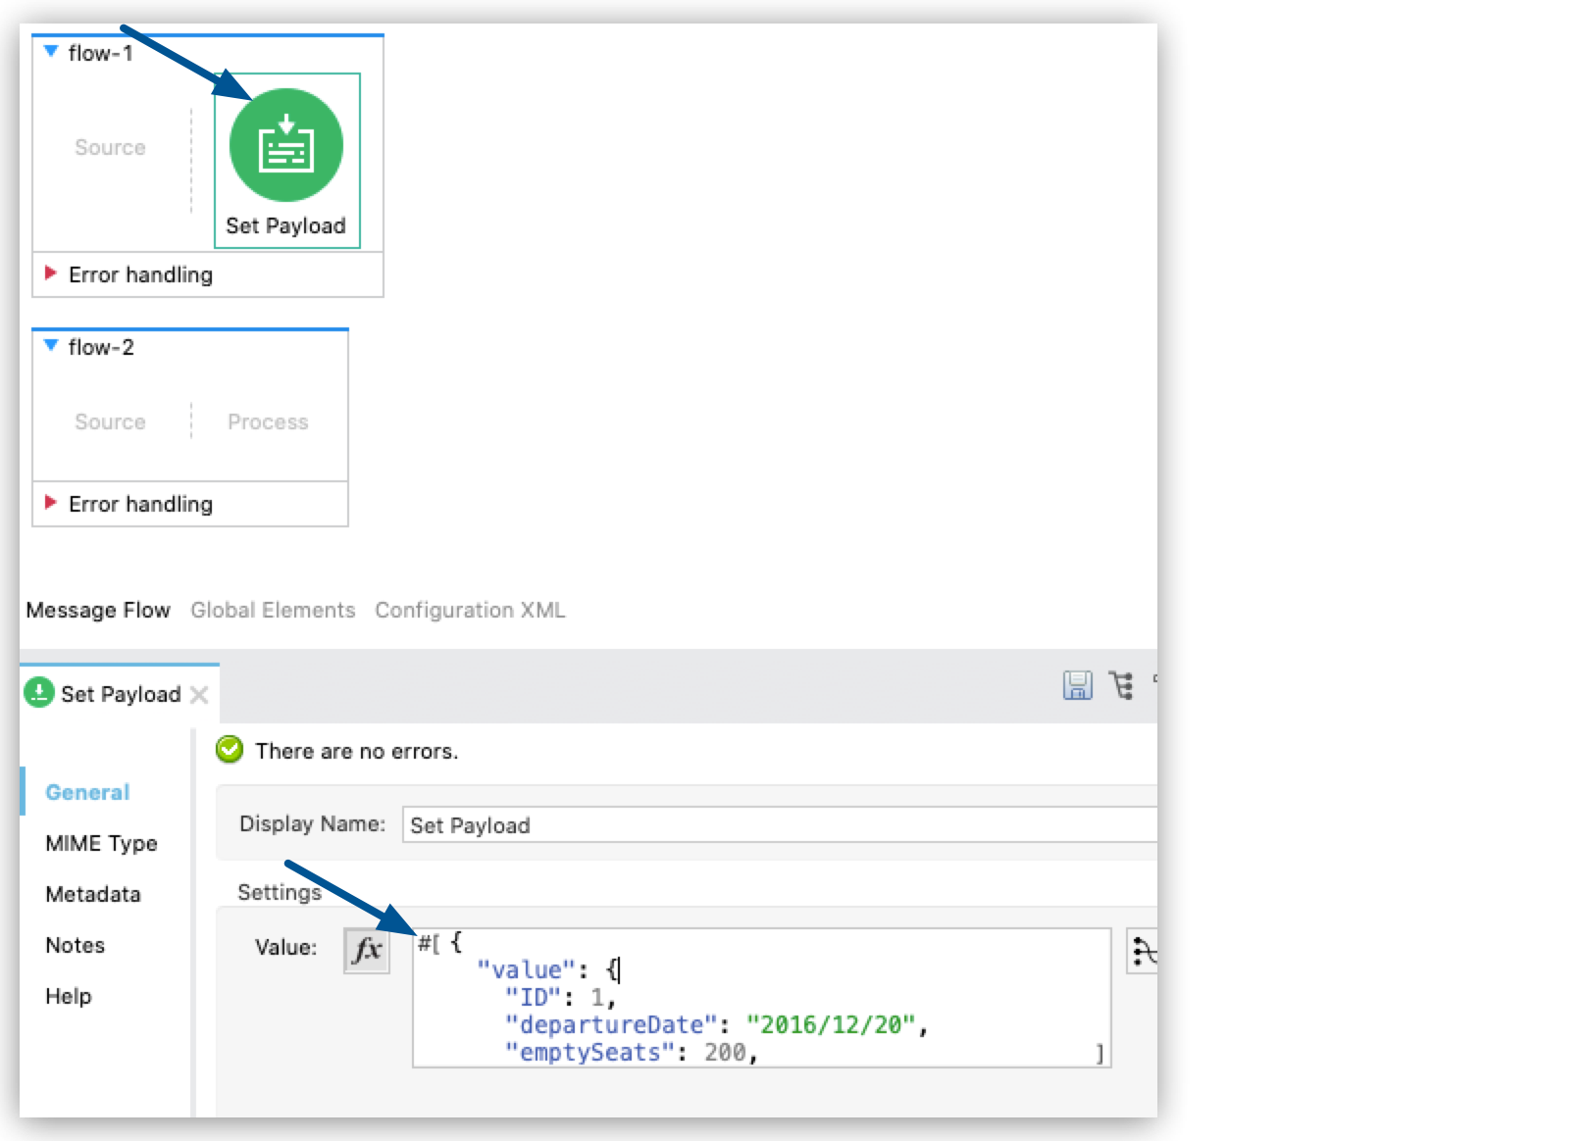Toggle the fx expression mode button
The height and width of the screenshot is (1141, 1587).
click(x=367, y=950)
